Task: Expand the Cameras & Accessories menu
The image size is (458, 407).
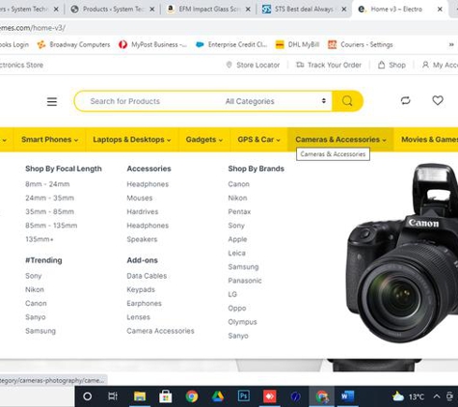Action: [340, 140]
